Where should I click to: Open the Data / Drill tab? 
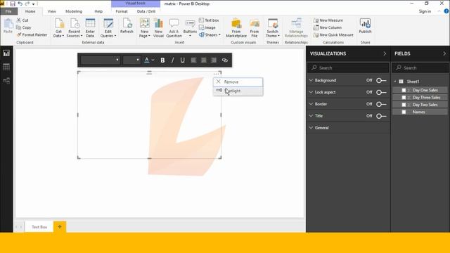tap(146, 11)
